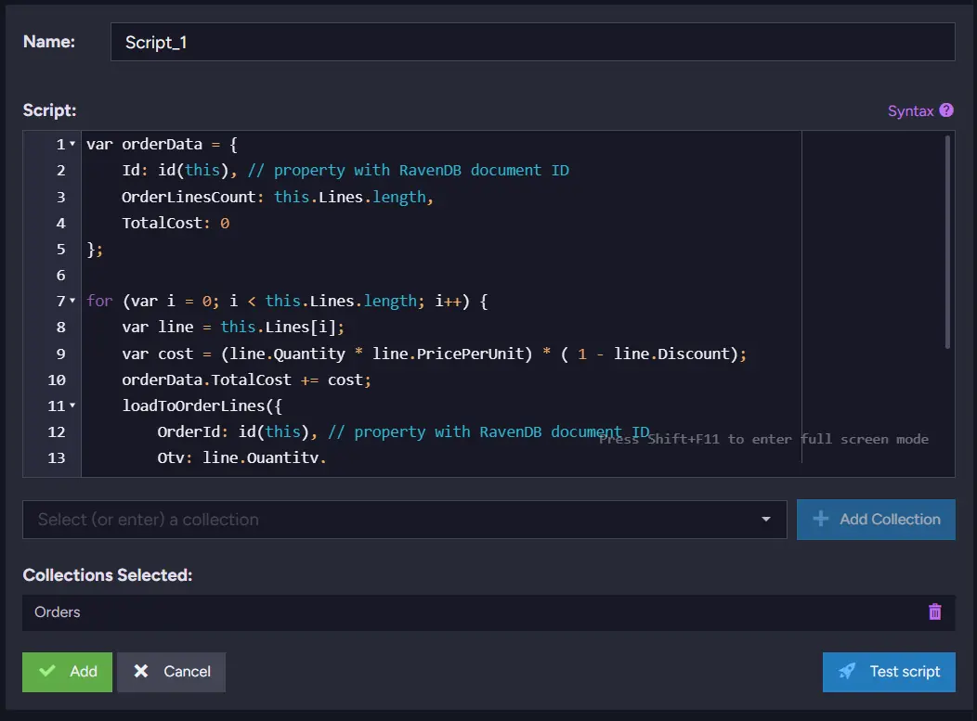Click the X icon on Cancel button
977x721 pixels.
pos(141,671)
